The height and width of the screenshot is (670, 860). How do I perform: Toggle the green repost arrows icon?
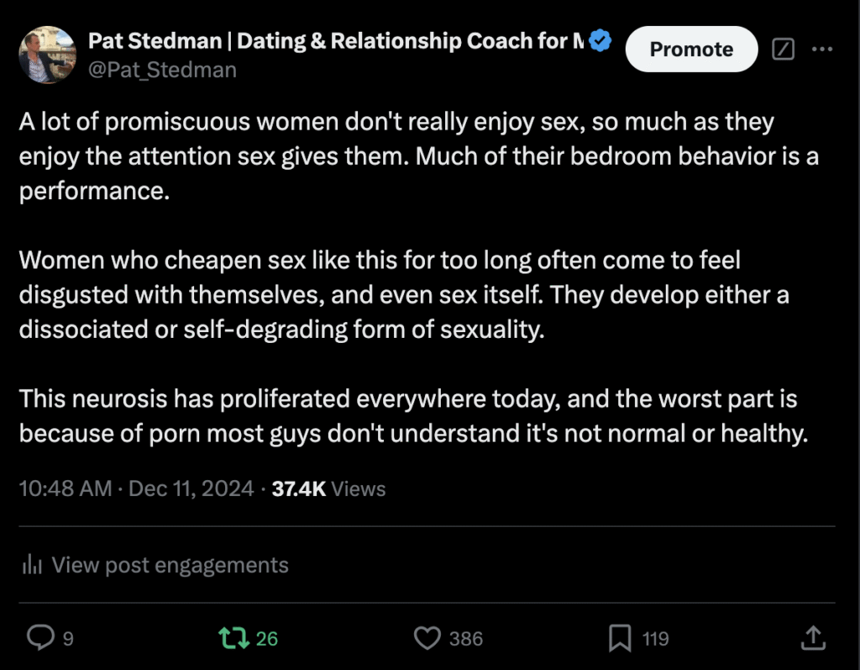234,638
